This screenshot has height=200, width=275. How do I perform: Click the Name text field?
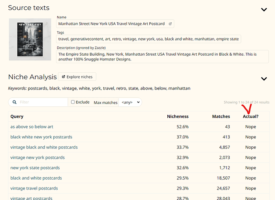[115, 24]
